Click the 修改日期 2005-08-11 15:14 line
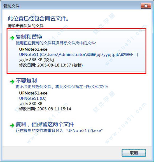 point(45,109)
